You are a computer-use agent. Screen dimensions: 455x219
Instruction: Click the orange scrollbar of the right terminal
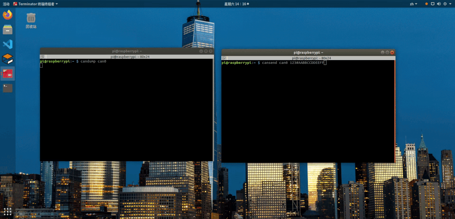click(x=395, y=111)
